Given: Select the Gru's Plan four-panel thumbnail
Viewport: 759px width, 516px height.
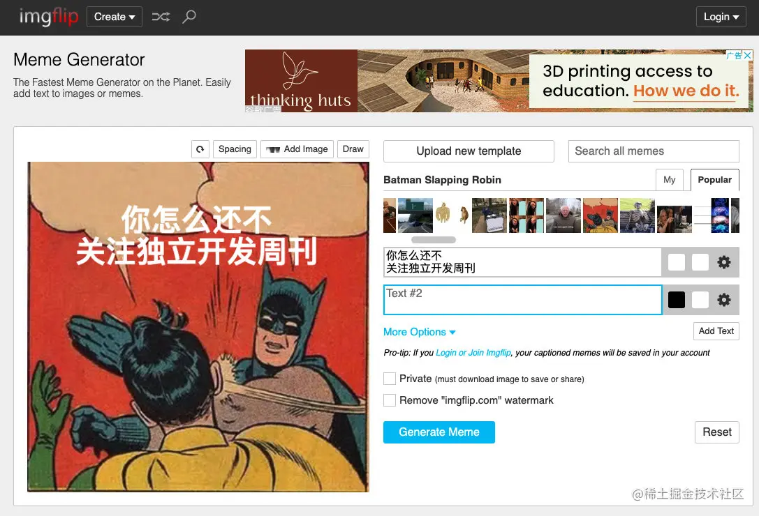Looking at the screenshot, I should pos(526,215).
